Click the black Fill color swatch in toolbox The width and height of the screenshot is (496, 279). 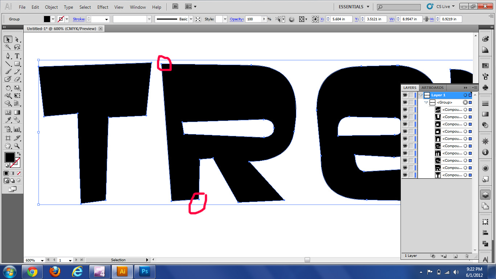[9, 157]
